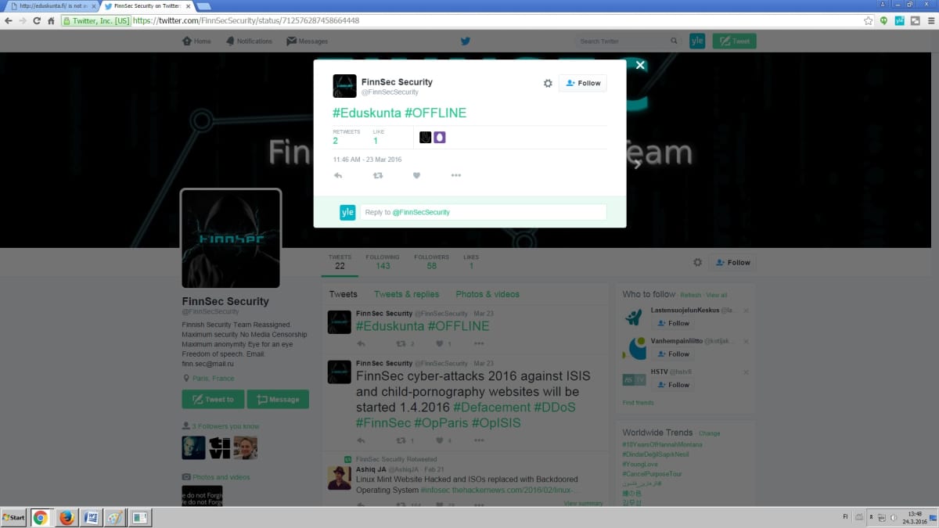
Task: Click the address bar URL
Action: [246, 21]
